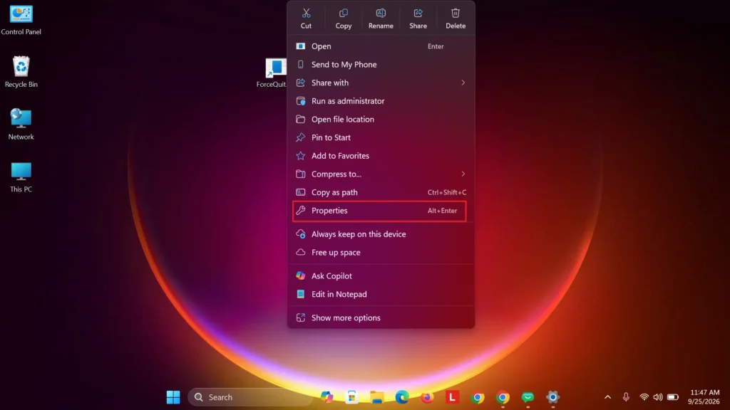Screen dimensions: 730x410
Task: Open File Explorer from the taskbar
Action: (x=377, y=397)
